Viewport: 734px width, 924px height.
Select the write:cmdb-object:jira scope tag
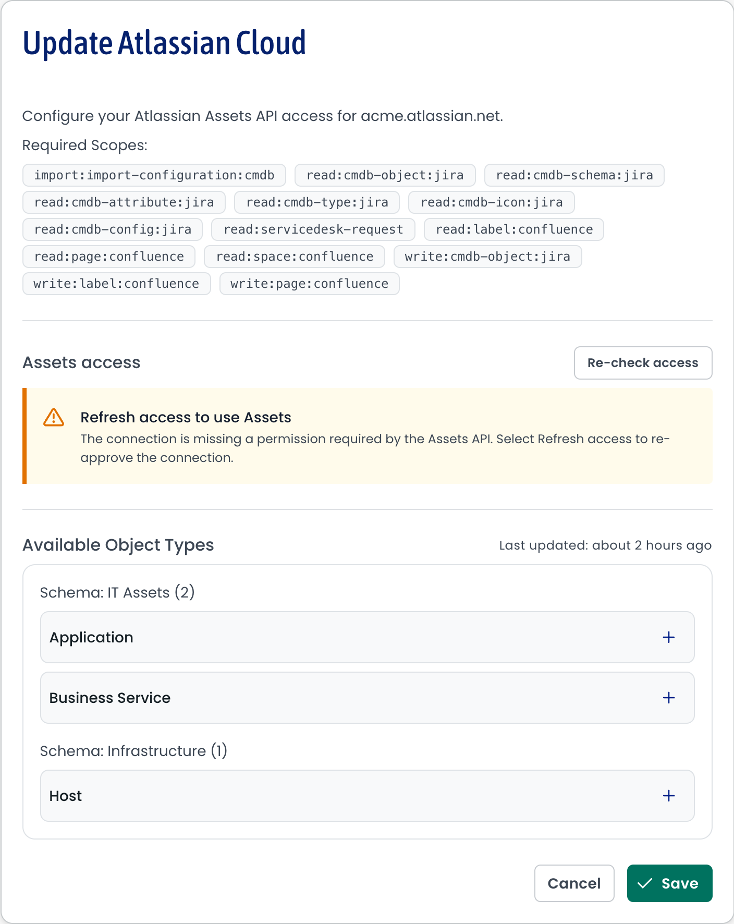click(x=488, y=257)
